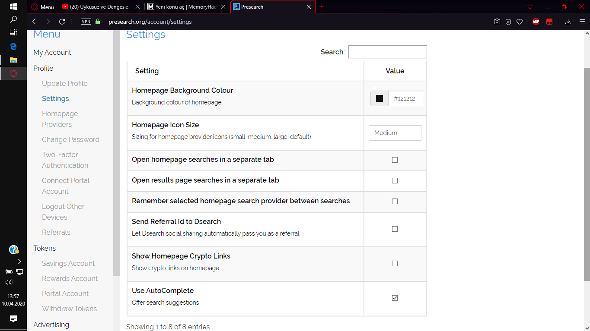Open Homepage Providers page

click(x=60, y=119)
